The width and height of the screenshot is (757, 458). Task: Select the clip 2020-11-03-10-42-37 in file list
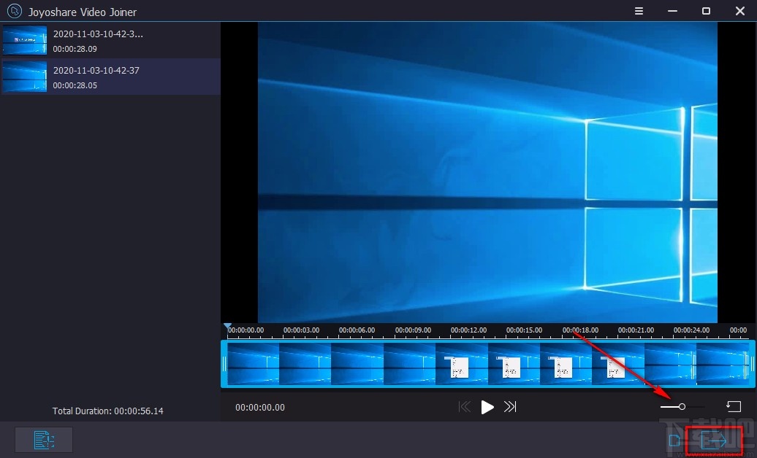[110, 77]
